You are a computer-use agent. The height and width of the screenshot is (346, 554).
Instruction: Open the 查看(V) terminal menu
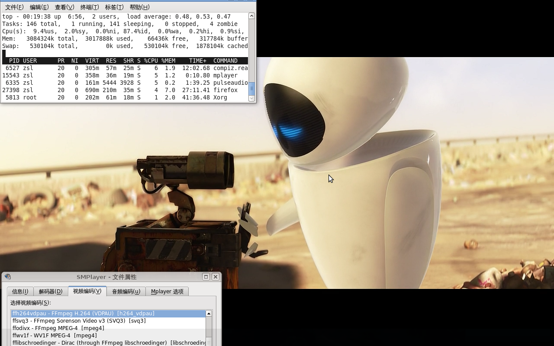tap(64, 7)
